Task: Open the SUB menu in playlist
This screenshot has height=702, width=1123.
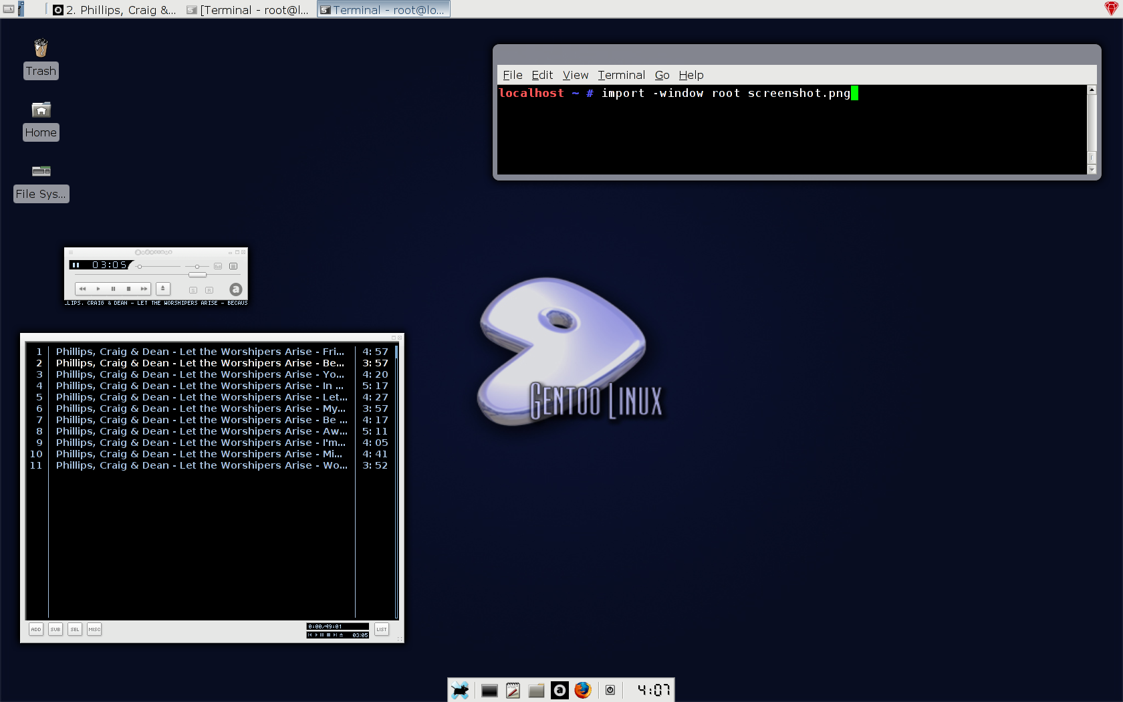Action: pos(55,629)
